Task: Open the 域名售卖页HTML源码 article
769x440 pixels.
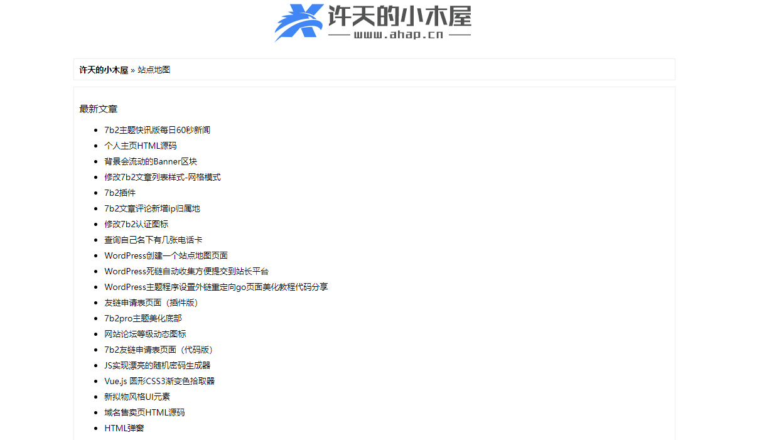Action: tap(144, 412)
